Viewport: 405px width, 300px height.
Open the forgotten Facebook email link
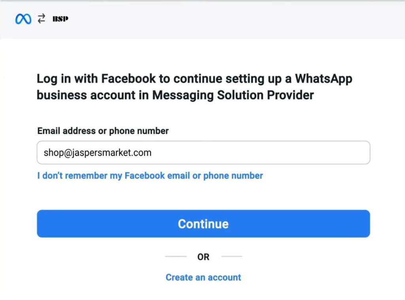pos(150,175)
